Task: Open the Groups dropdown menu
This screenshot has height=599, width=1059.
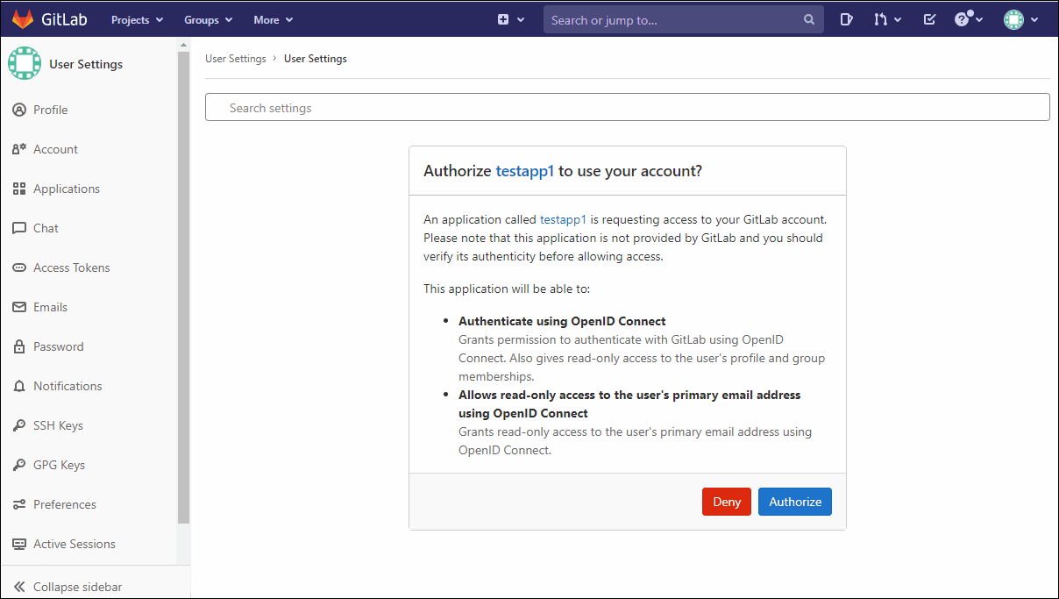Action: click(208, 19)
